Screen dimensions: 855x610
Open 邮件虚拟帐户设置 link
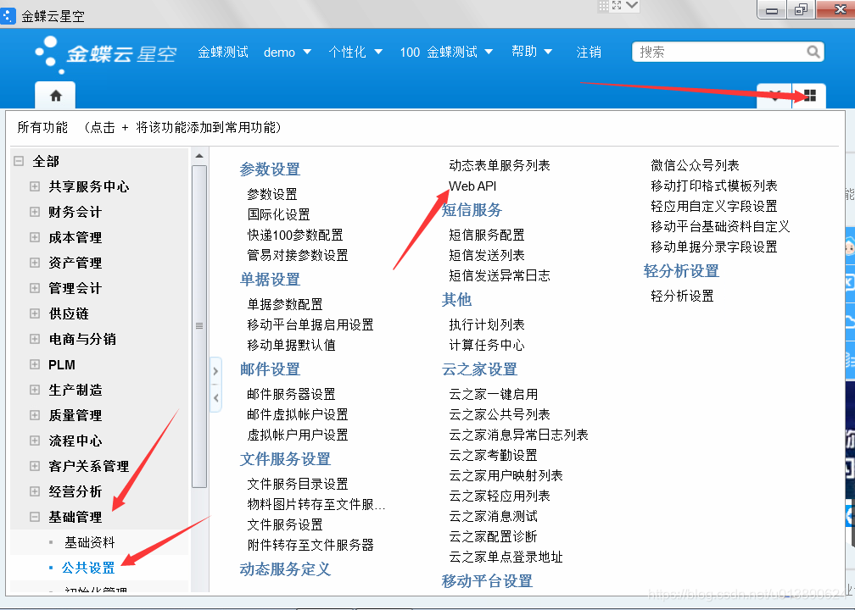[298, 415]
